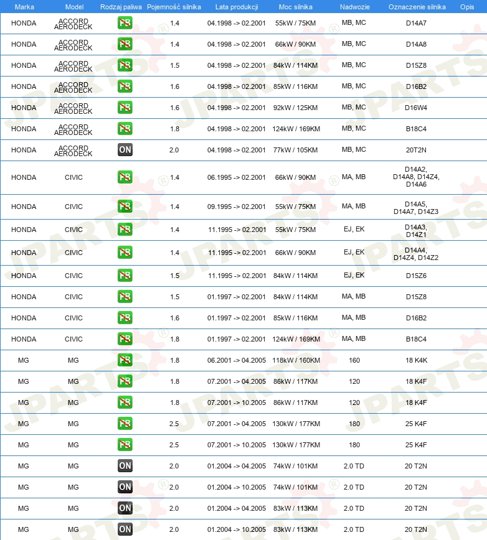
Task: Click the Rodzaj paliwa column header
Action: pyautogui.click(x=121, y=7)
